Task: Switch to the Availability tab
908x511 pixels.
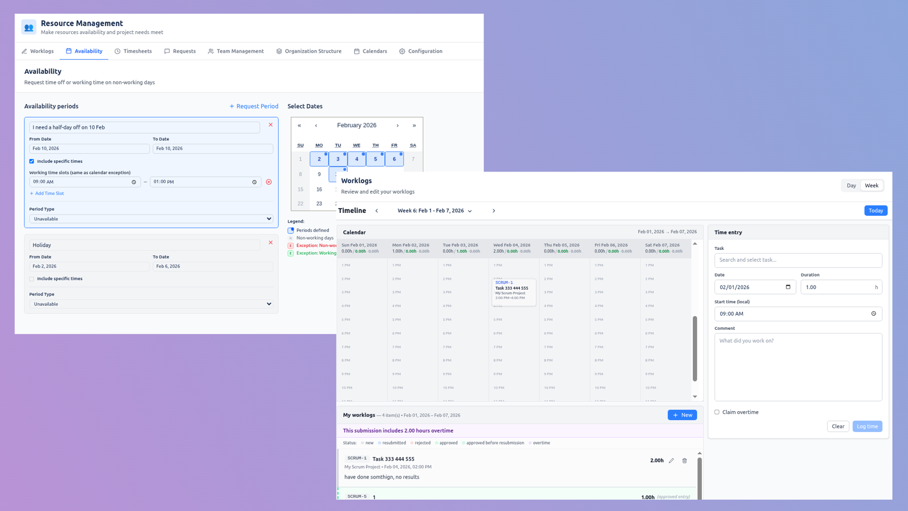Action: tap(84, 51)
